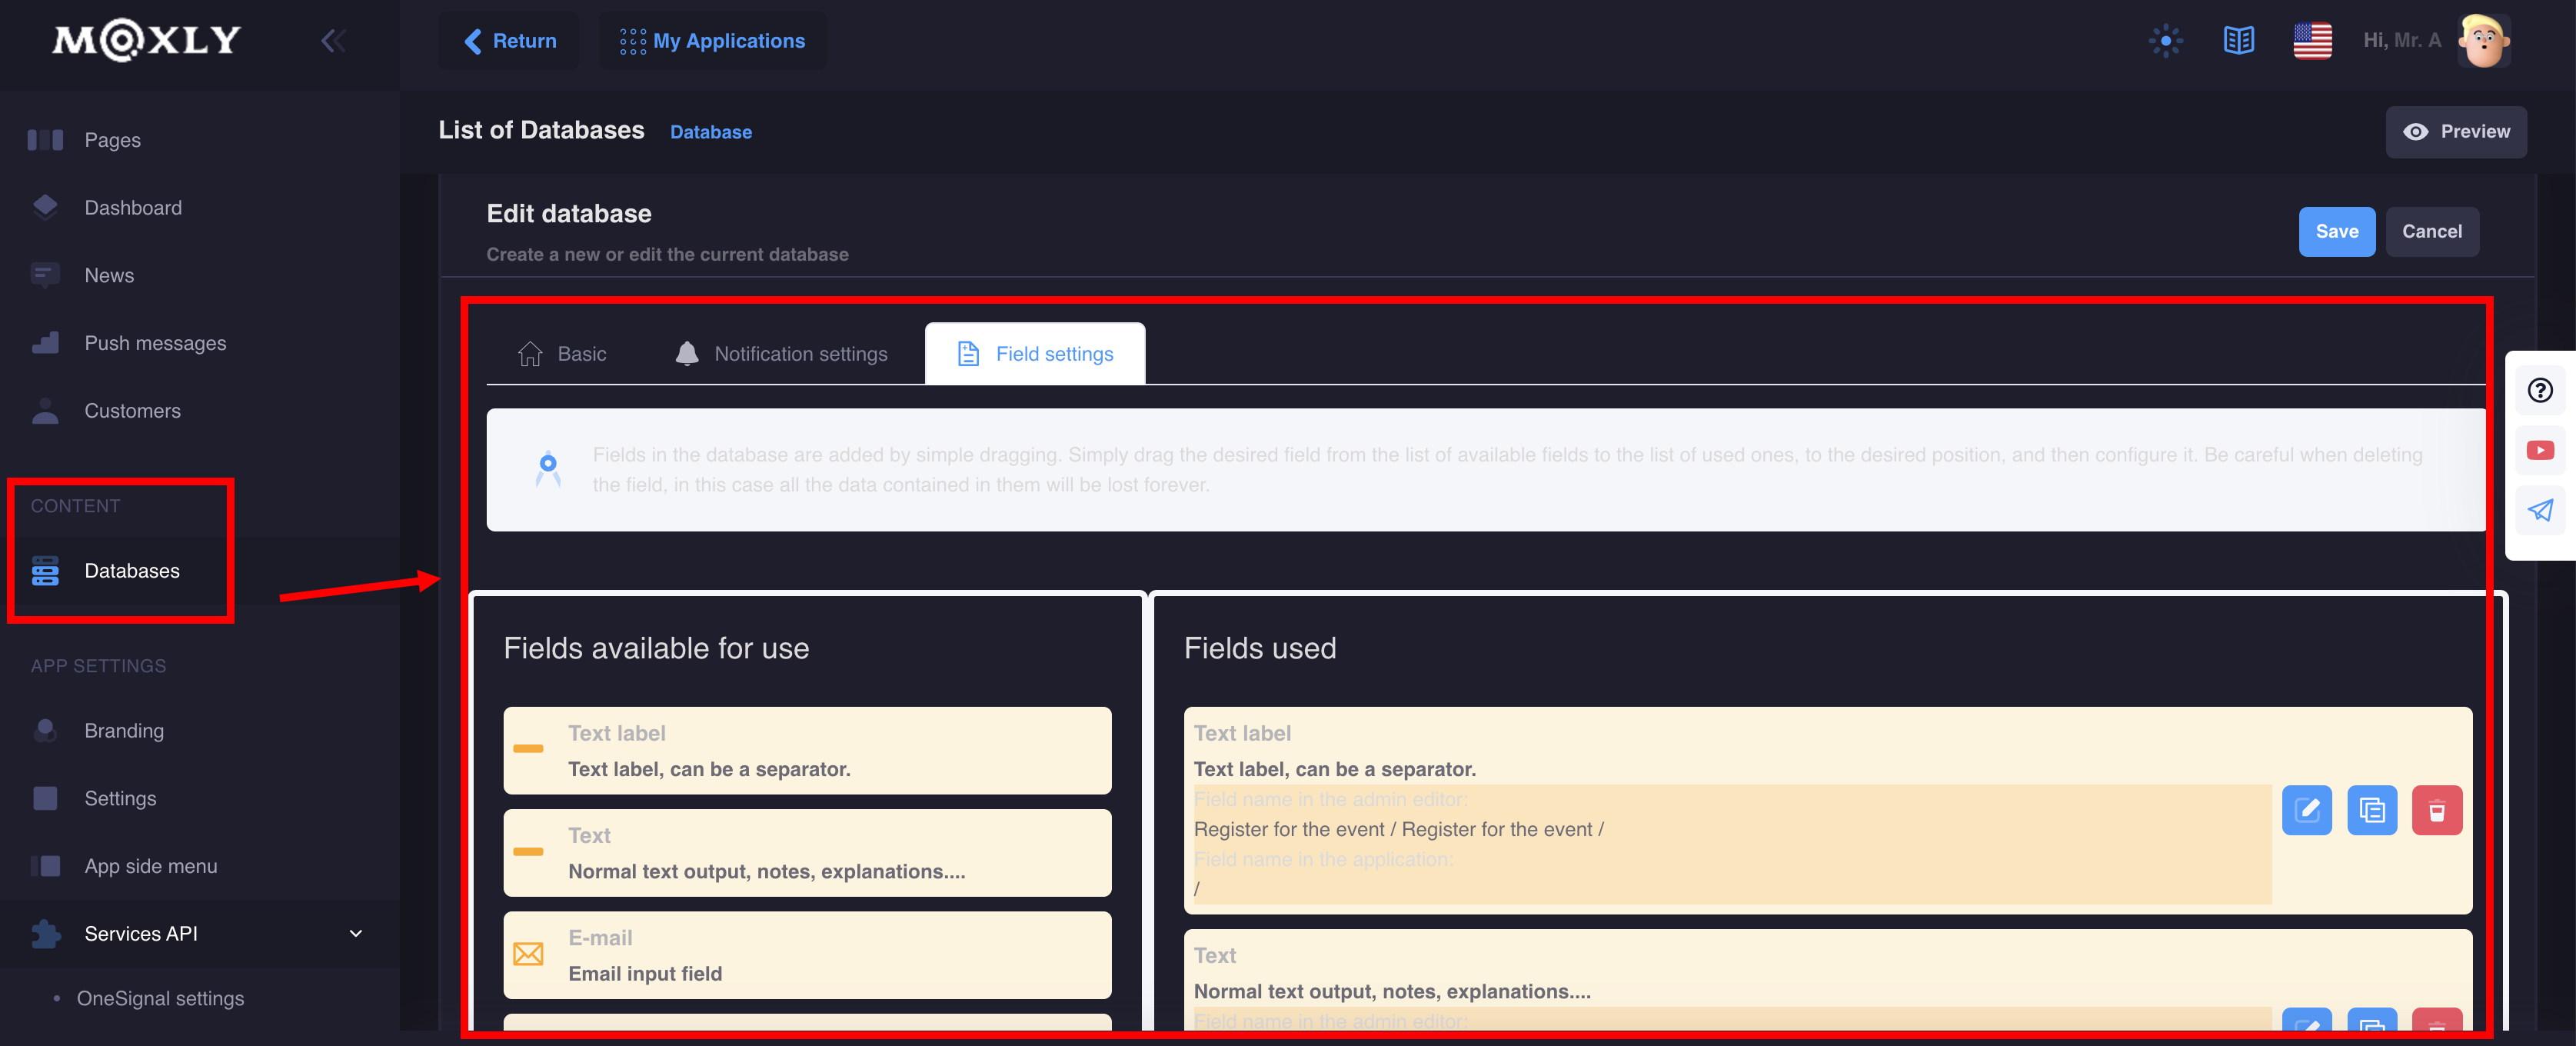The height and width of the screenshot is (1046, 2576).
Task: Open the YouTube video tutorial icon
Action: [2540, 450]
